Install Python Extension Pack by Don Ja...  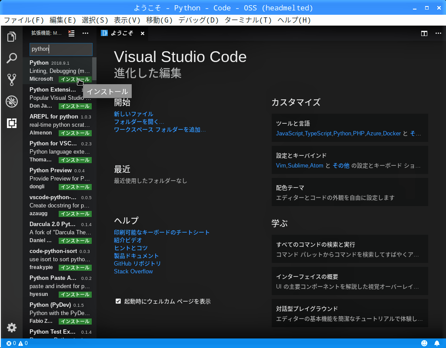[x=75, y=106]
